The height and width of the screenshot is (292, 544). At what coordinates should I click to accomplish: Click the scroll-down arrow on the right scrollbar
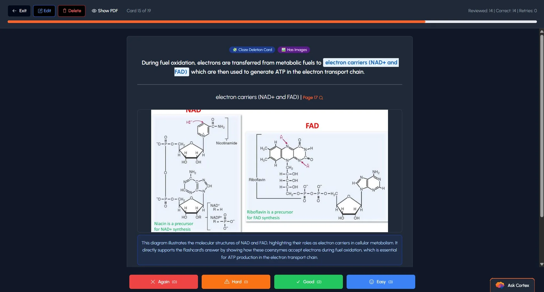click(x=541, y=264)
